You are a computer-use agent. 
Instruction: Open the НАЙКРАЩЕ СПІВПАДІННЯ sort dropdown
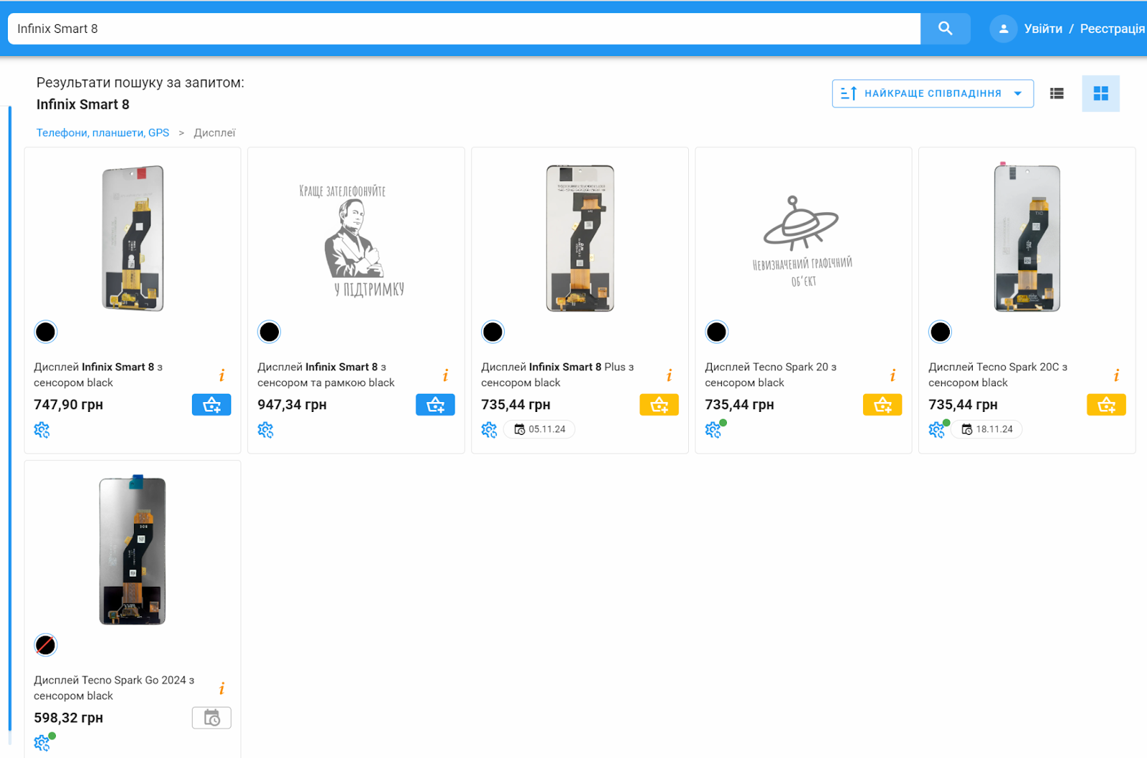[933, 94]
